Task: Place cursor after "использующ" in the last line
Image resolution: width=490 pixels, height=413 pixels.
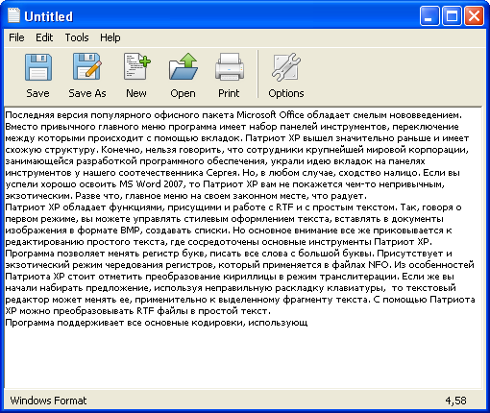Action: pos(308,323)
